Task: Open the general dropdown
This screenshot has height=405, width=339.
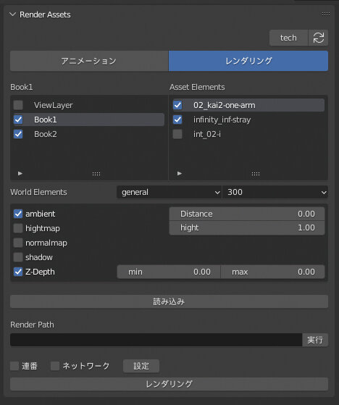Action: pyautogui.click(x=169, y=192)
